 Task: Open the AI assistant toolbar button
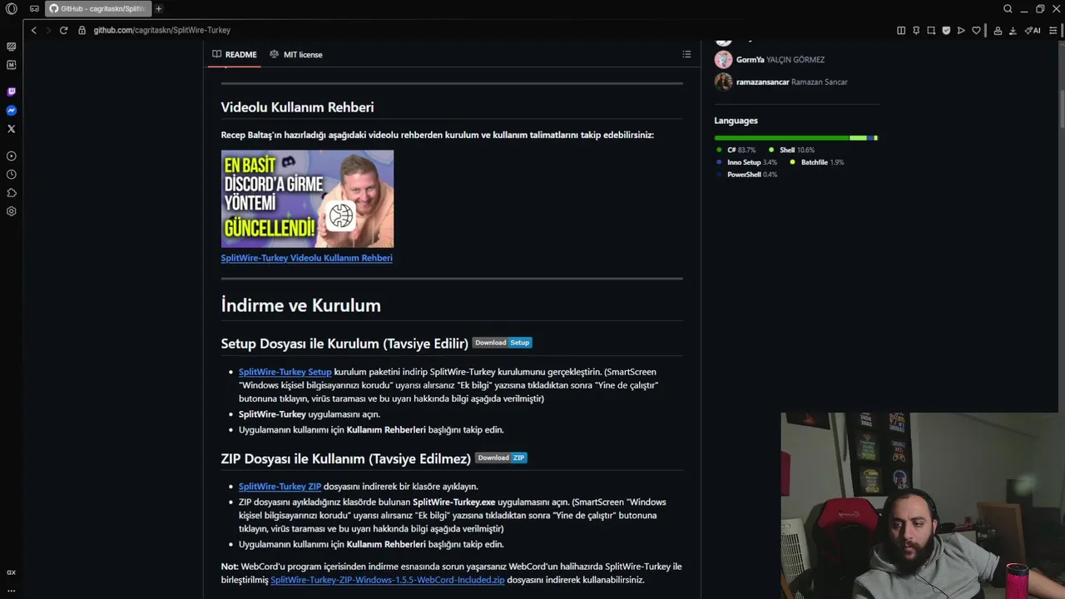[x=1033, y=30]
